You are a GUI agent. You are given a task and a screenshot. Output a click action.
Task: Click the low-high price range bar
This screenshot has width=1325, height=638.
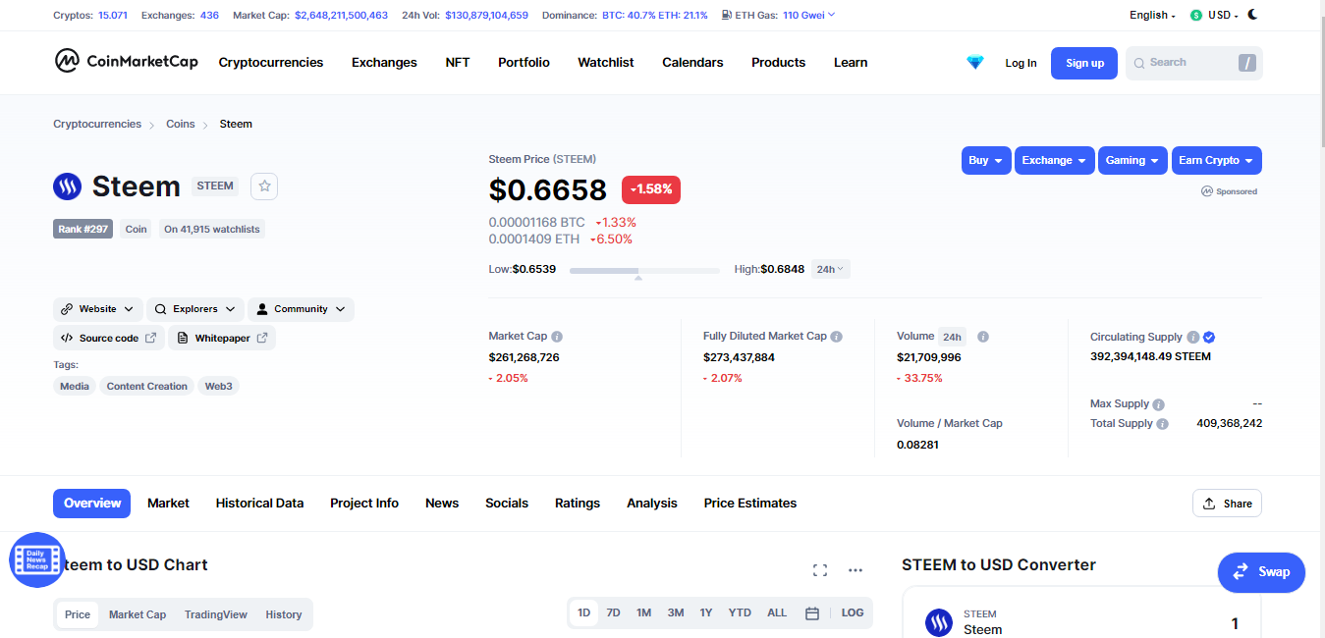pyautogui.click(x=644, y=270)
